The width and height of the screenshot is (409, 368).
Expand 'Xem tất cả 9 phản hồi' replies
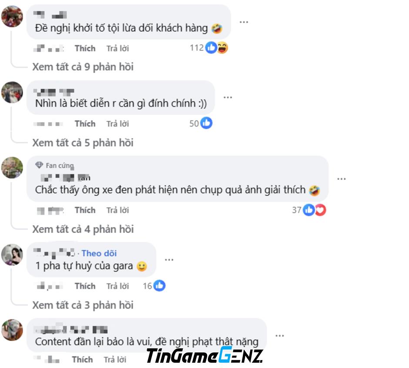83,67
